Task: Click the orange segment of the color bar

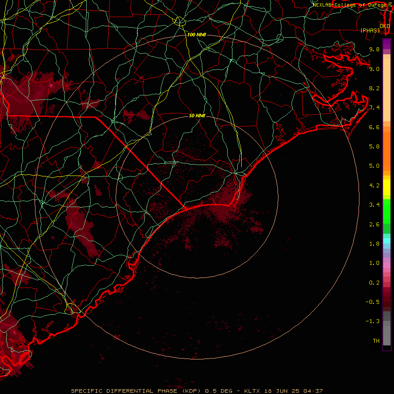Action: [387, 151]
